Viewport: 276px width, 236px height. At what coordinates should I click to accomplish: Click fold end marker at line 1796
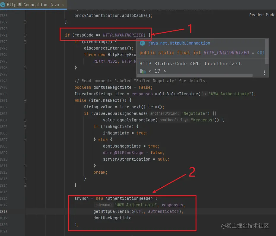25,68
